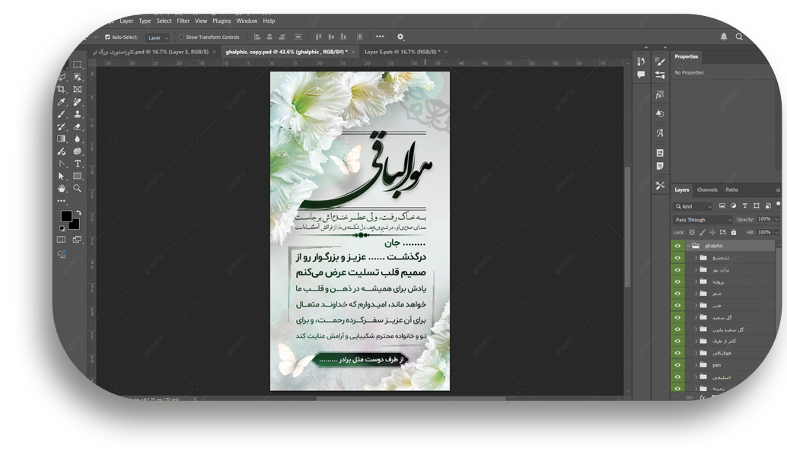Select the Eraser tool
This screenshot has height=458, width=787.
click(78, 126)
